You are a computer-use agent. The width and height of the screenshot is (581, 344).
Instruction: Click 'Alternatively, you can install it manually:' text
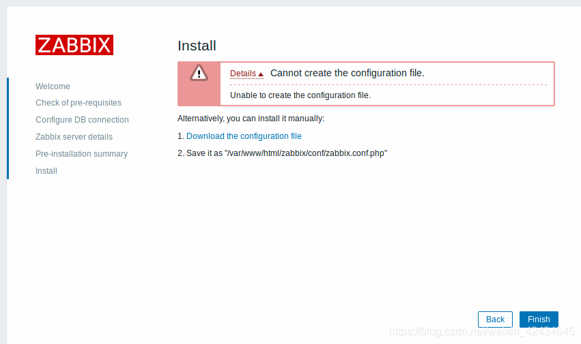(x=251, y=119)
